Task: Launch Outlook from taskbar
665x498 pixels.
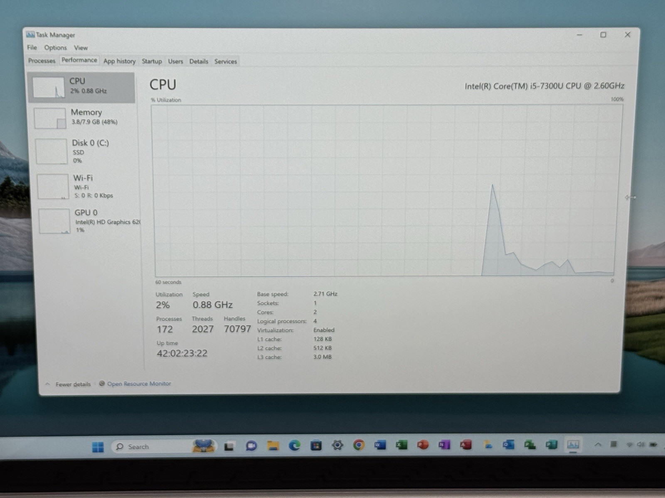Action: click(508, 445)
